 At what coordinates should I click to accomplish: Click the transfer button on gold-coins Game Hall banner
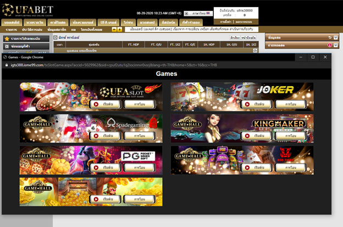(140, 199)
